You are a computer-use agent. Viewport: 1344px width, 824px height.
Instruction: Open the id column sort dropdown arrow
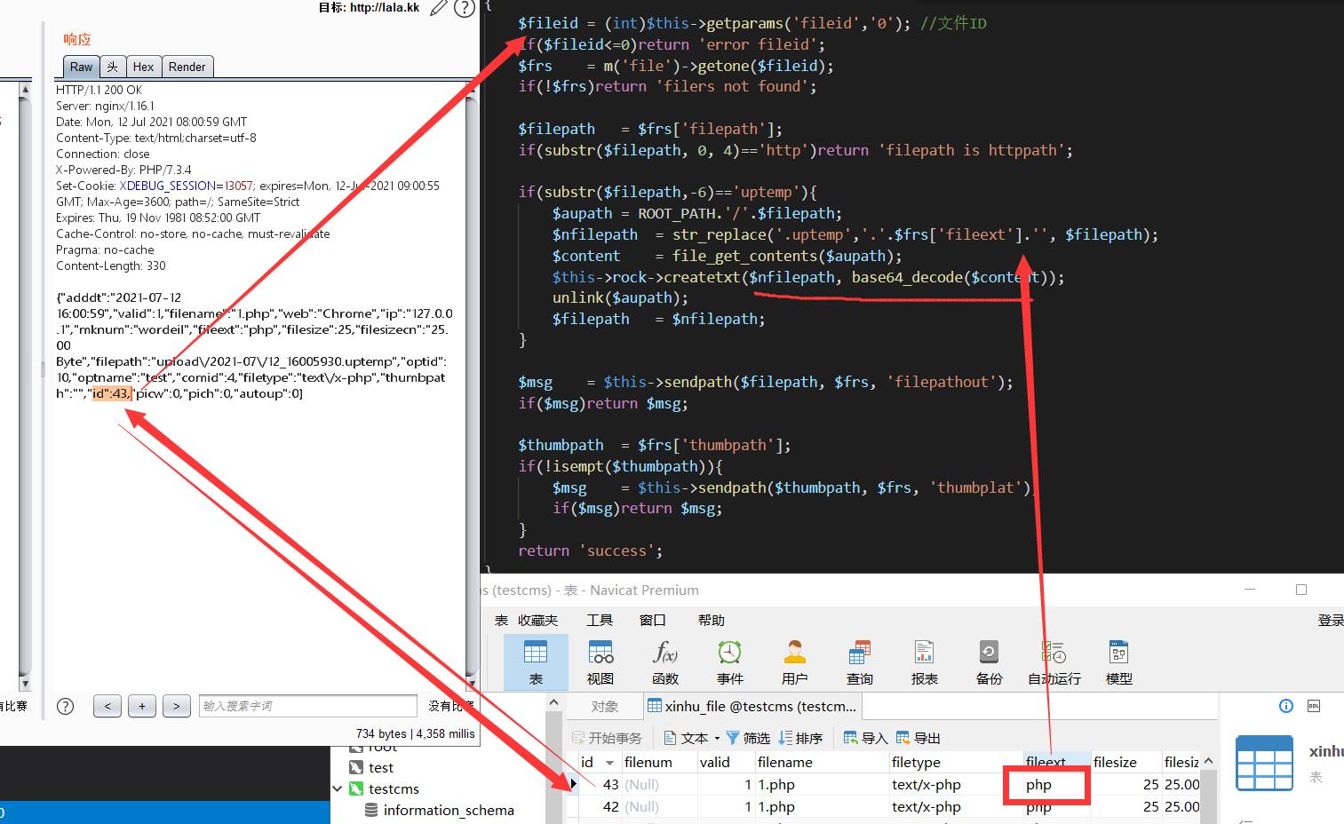tap(609, 762)
